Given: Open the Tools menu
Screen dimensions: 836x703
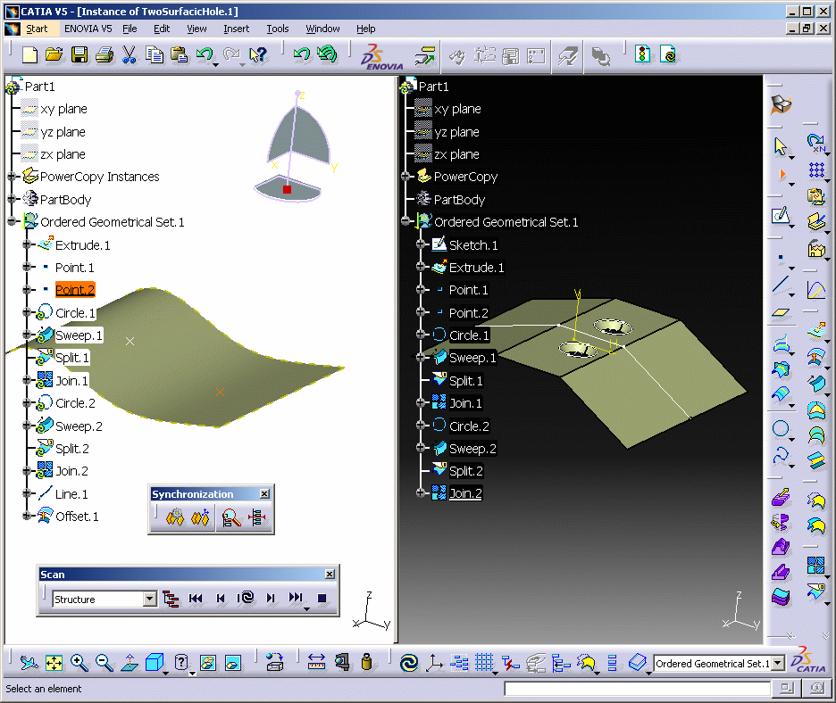Looking at the screenshot, I should point(278,29).
